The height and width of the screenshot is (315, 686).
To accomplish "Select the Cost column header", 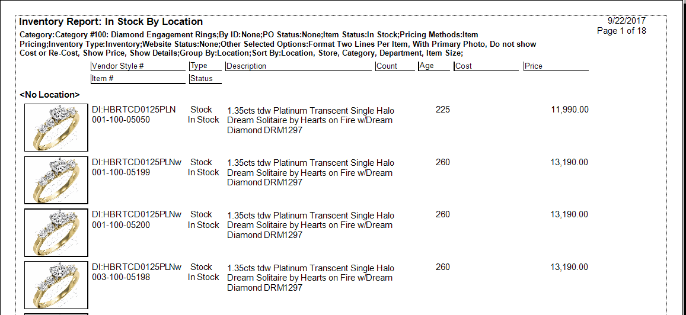I will point(464,66).
